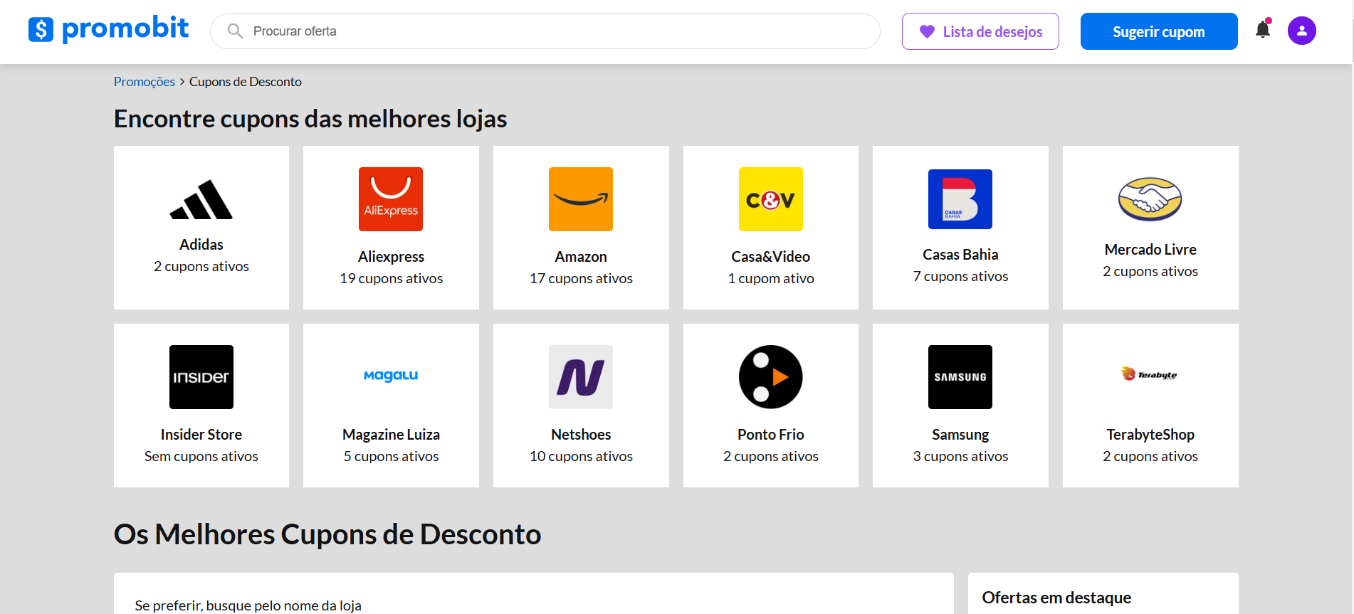Open Samsung store name link
The height and width of the screenshot is (614, 1354).
(x=960, y=435)
